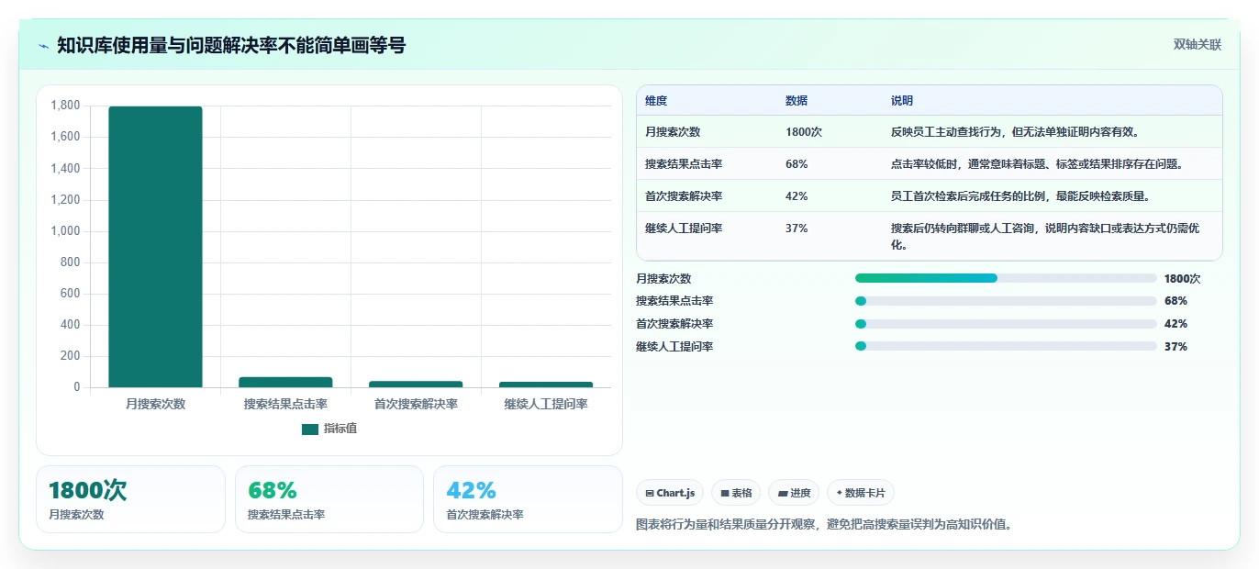Click the 1,000 y-axis tick value
The width and height of the screenshot is (1259, 569).
point(66,231)
